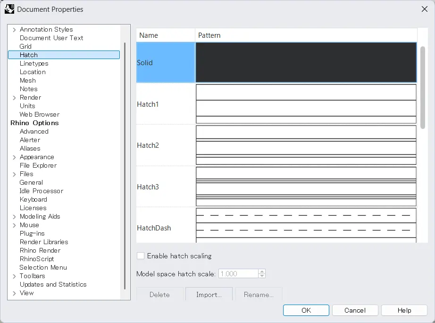Click the Help button

[404, 310]
